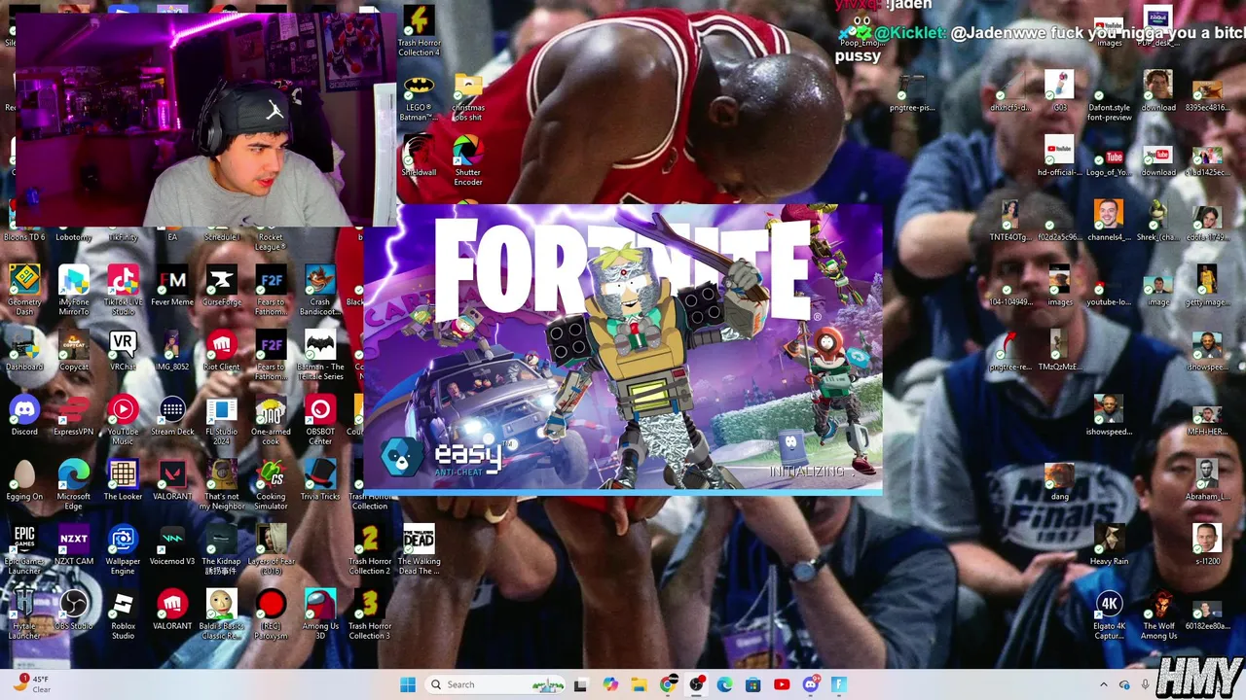This screenshot has width=1246, height=700.
Task: Open the weather widget showing 45°F
Action: tap(31, 684)
